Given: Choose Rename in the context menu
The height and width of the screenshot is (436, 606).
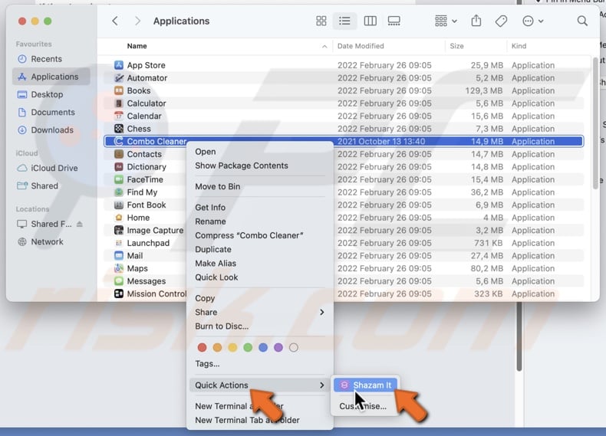Looking at the screenshot, I should [210, 221].
